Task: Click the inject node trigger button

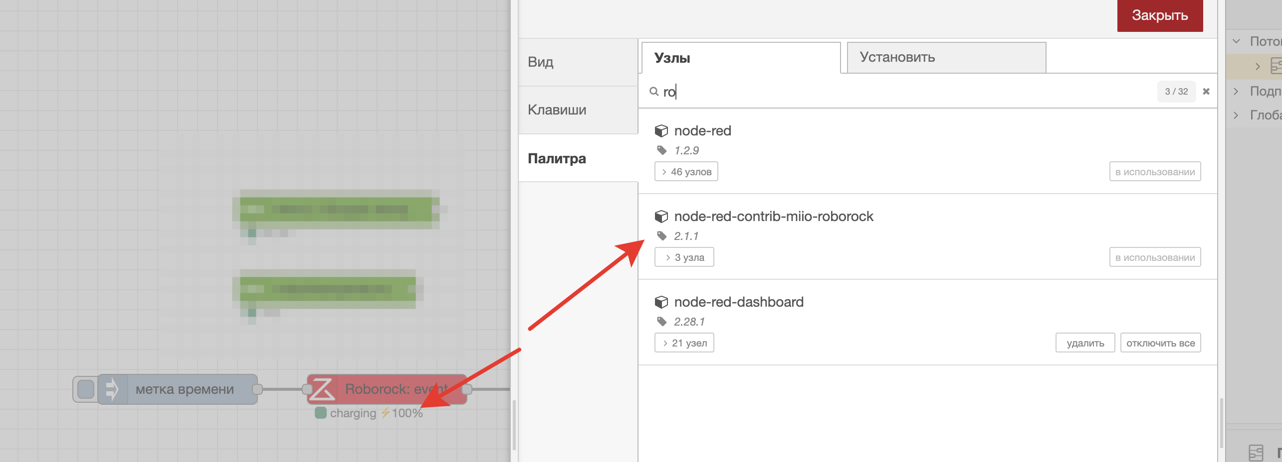Action: (x=86, y=389)
